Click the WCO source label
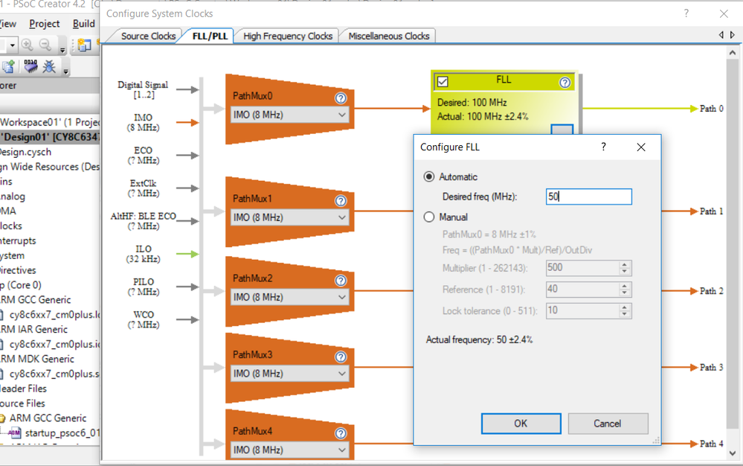 pyautogui.click(x=143, y=319)
